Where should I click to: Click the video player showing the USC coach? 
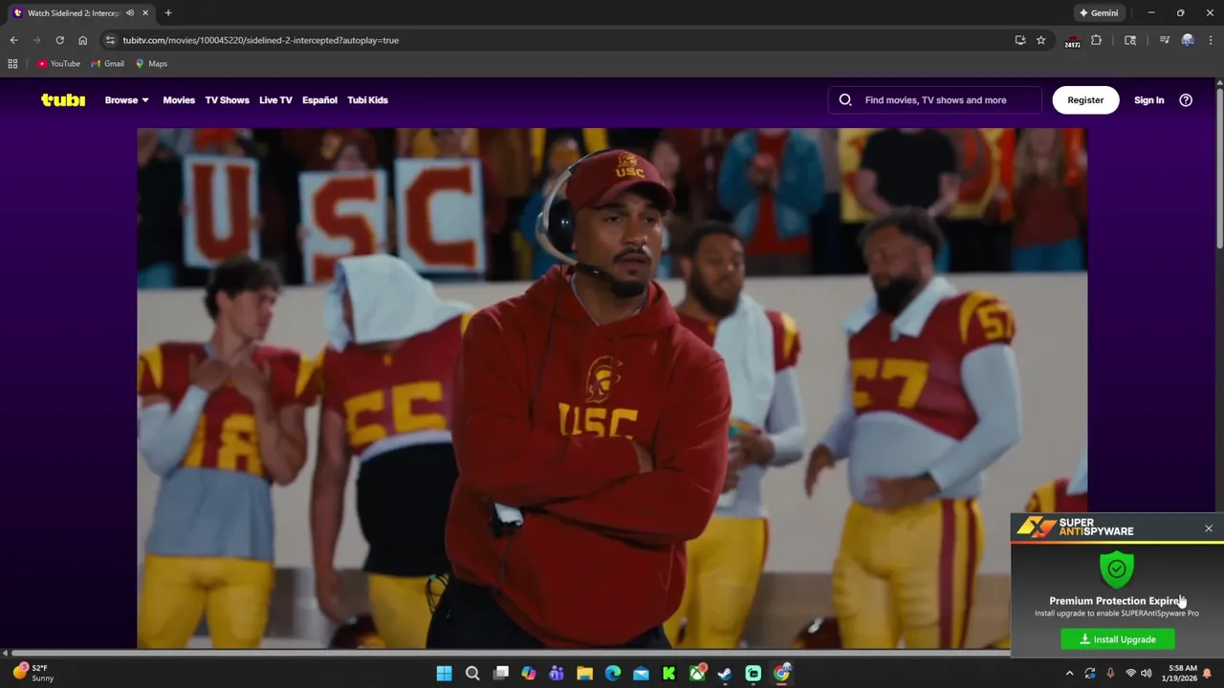(x=612, y=388)
